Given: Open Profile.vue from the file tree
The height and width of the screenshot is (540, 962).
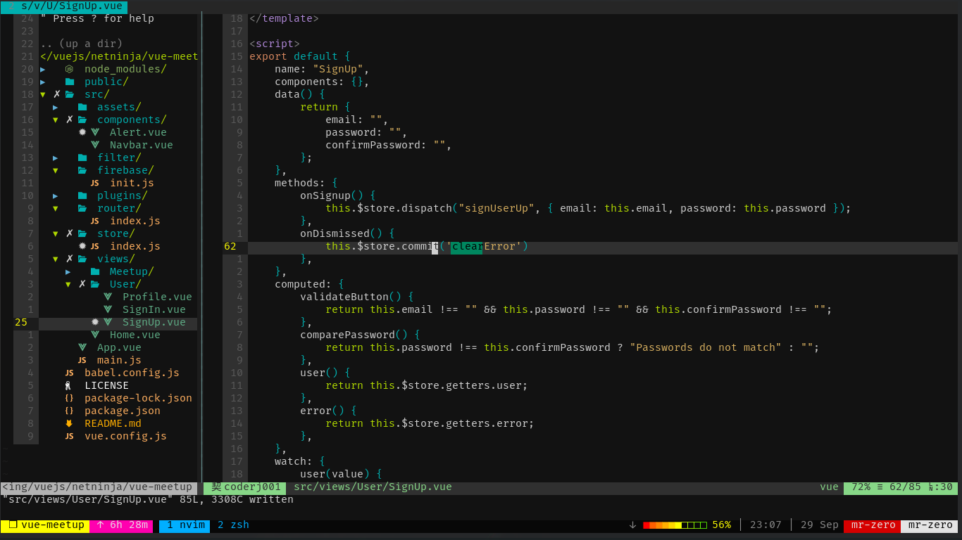Looking at the screenshot, I should point(157,297).
